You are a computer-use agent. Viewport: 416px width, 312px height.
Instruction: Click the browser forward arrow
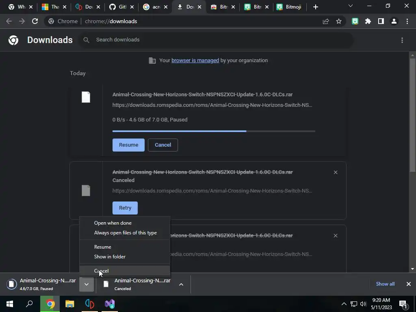pyautogui.click(x=22, y=21)
